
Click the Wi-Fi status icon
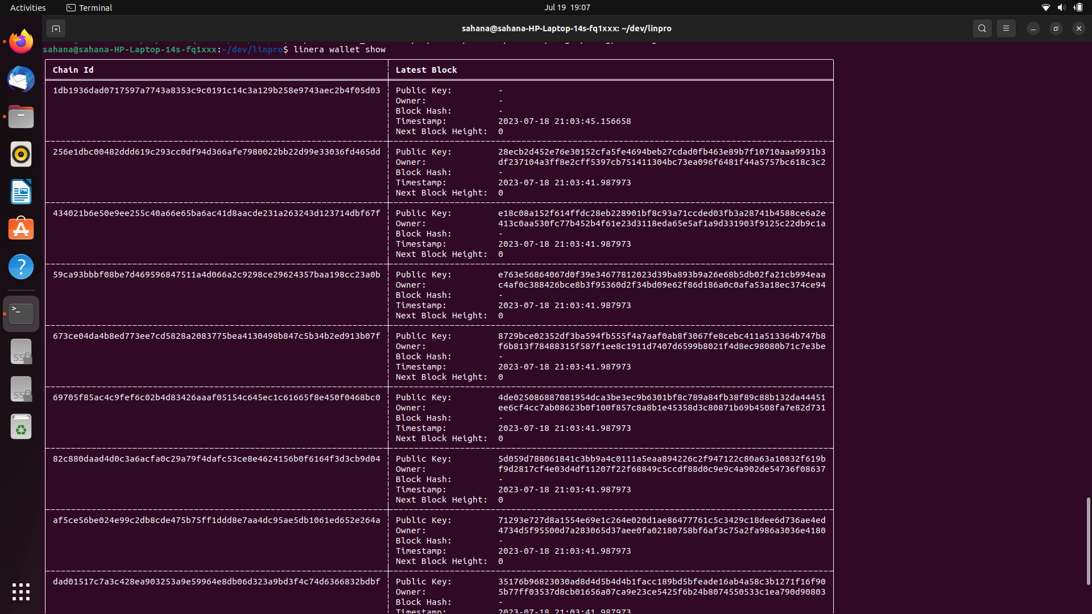point(1045,7)
